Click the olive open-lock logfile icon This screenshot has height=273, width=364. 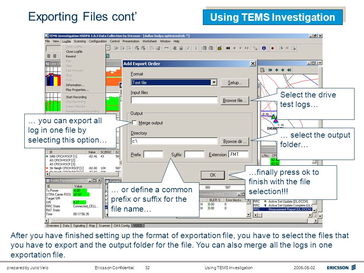219,48
